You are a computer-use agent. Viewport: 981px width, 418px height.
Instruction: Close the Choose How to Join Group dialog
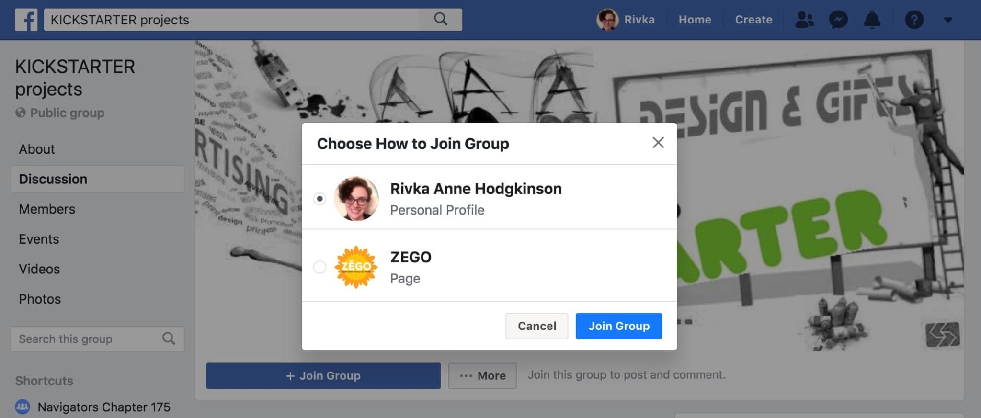[658, 142]
